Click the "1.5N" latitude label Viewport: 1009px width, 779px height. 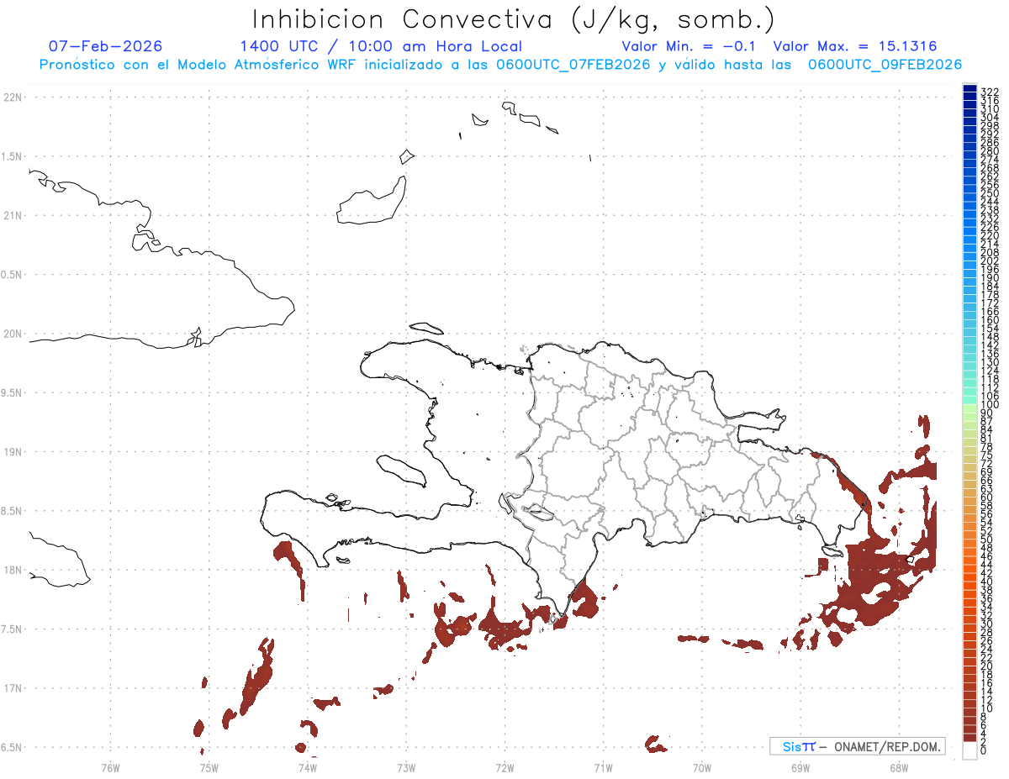[x=12, y=156]
